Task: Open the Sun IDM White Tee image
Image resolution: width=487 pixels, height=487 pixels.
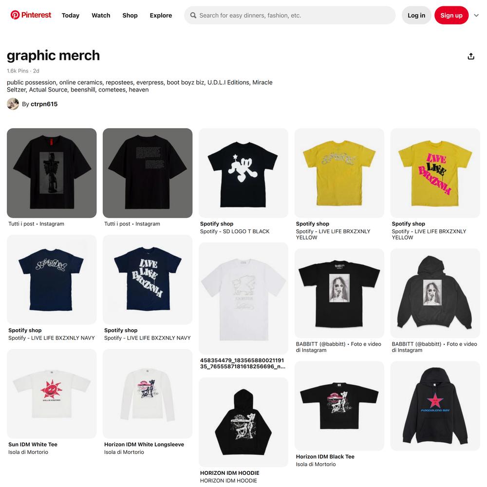Action: pyautogui.click(x=52, y=393)
